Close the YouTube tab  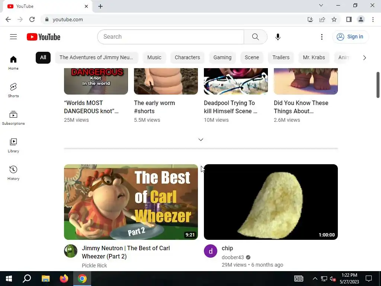(86, 6)
